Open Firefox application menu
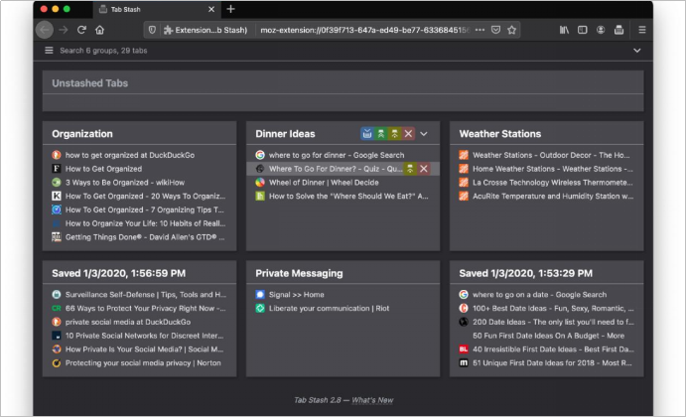687x418 pixels. tap(641, 30)
